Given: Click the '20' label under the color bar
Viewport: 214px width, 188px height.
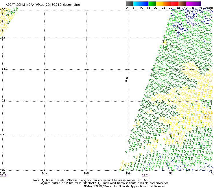Looking at the screenshot, I should [x=155, y=8].
